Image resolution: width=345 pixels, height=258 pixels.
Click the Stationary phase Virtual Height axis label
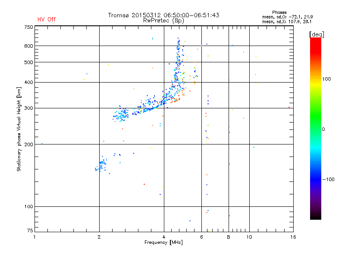tap(19, 129)
